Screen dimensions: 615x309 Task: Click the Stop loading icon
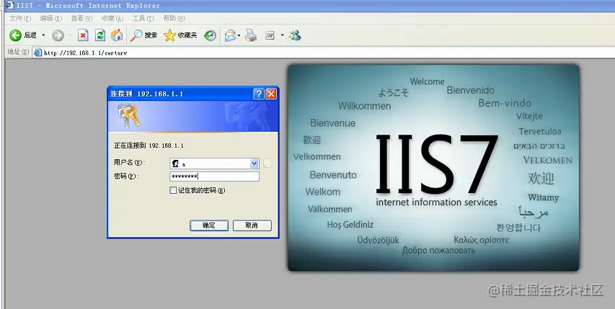pos(83,35)
